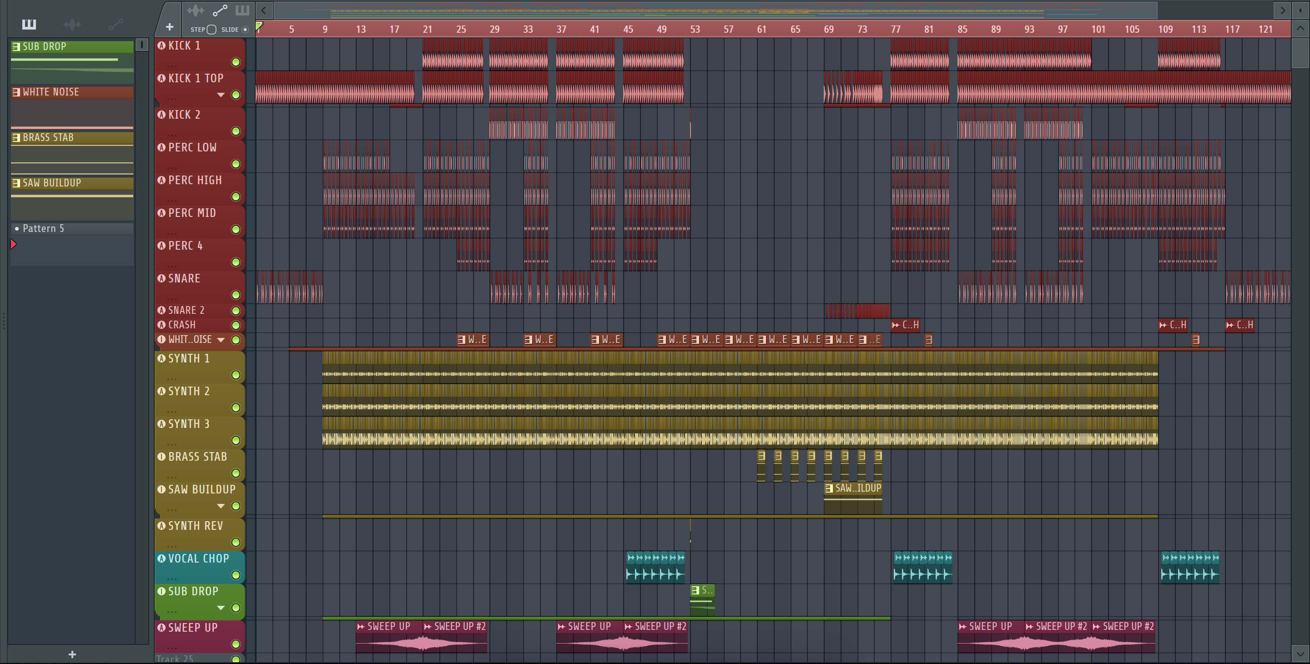
Task: Select WHITE NOISE pattern in picker
Action: pyautogui.click(x=72, y=107)
